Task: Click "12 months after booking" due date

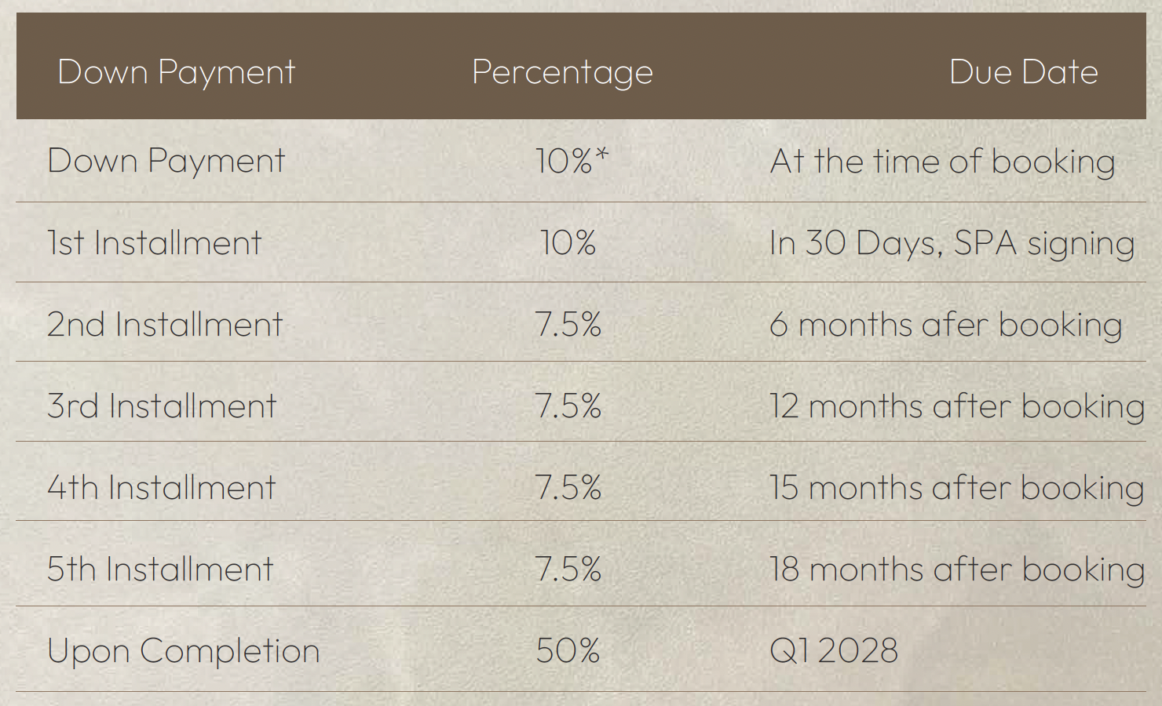Action: (956, 406)
